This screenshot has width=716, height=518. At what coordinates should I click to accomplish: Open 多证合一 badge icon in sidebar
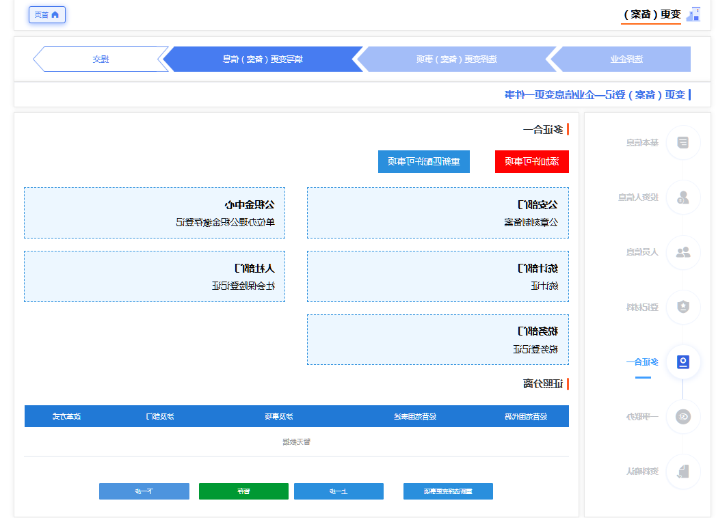(682, 362)
